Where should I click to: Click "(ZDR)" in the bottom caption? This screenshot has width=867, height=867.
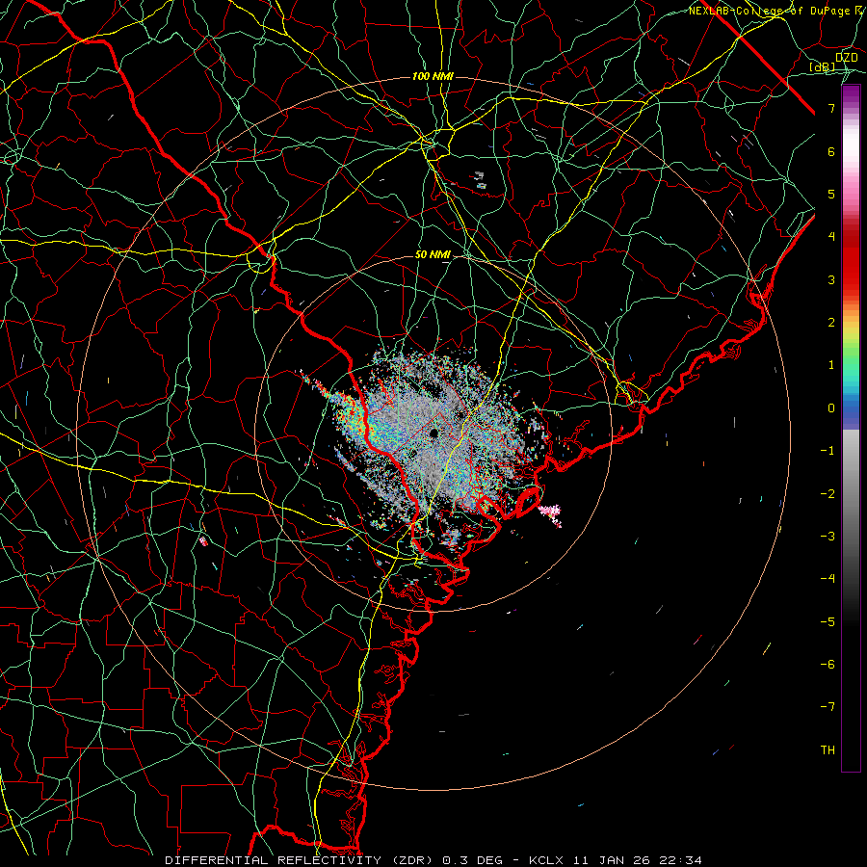click(412, 860)
